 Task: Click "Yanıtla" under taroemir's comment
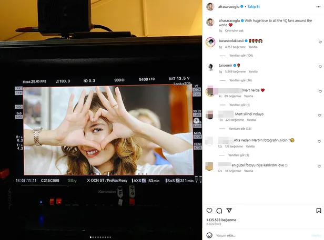point(253,71)
